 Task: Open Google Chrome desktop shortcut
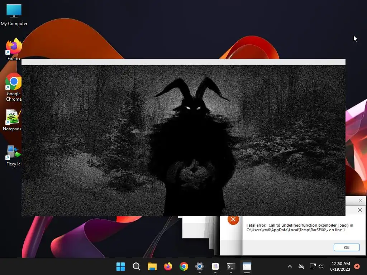tap(14, 87)
